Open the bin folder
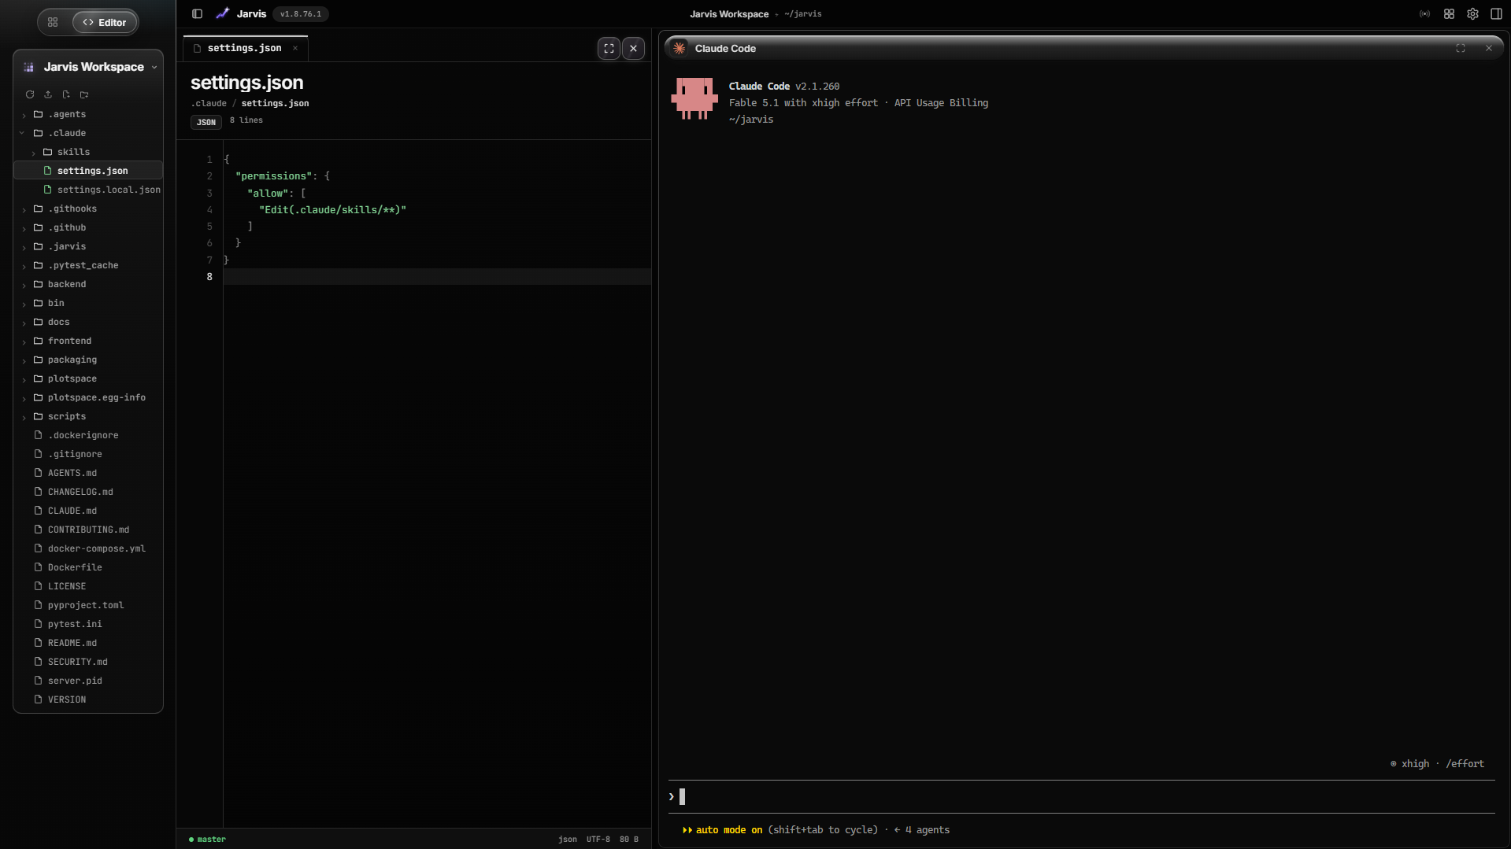1511x849 pixels. click(x=88, y=303)
